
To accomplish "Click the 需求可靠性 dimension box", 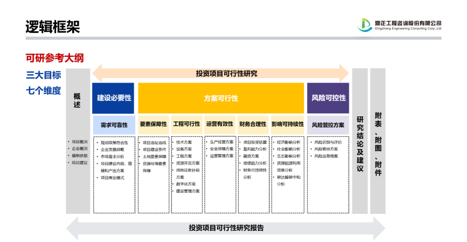I will coord(114,125).
